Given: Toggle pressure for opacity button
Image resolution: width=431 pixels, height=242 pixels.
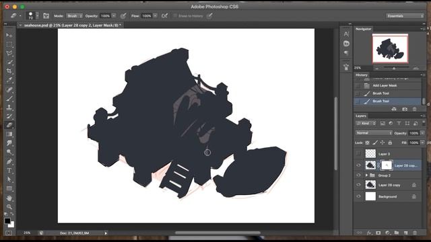Looking at the screenshot, I should [x=123, y=16].
